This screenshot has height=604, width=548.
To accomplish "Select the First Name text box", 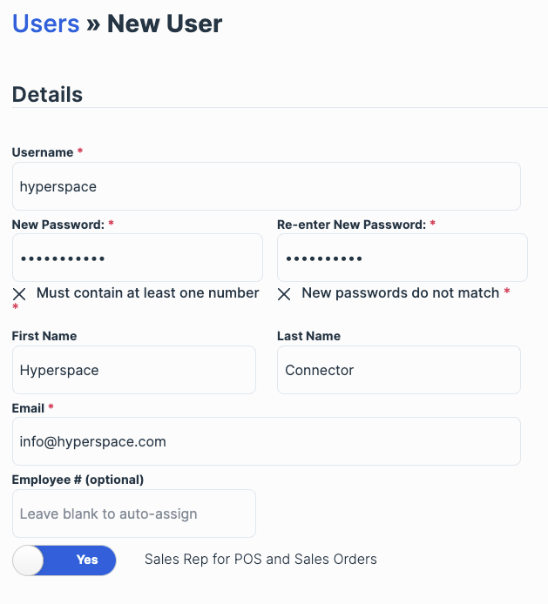I will pos(133,370).
